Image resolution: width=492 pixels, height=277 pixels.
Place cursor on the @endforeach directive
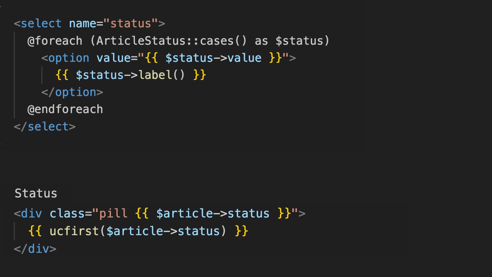point(65,109)
